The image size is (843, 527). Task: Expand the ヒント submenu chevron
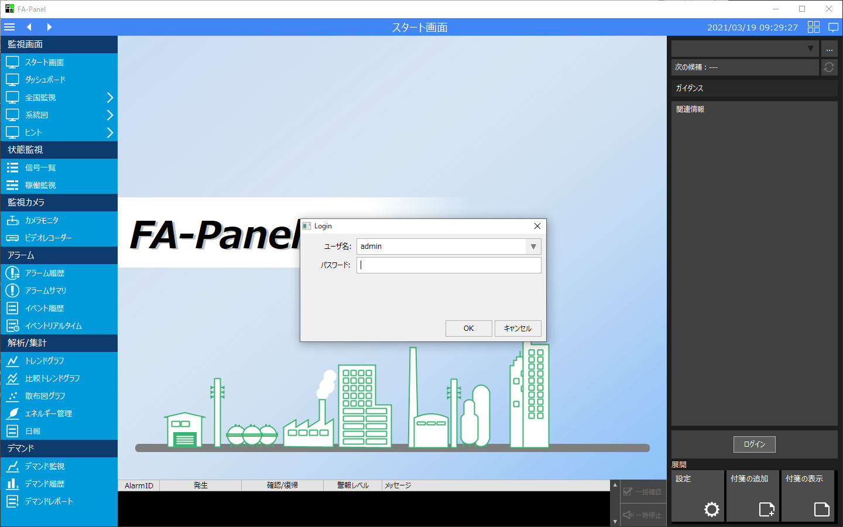coord(109,132)
